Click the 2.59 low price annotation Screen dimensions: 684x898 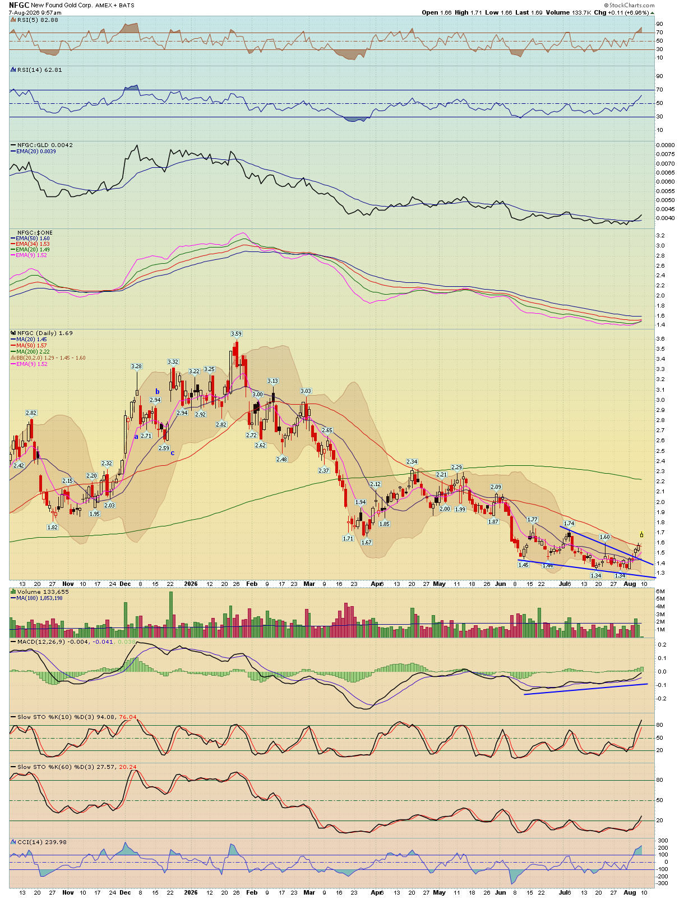pyautogui.click(x=164, y=448)
